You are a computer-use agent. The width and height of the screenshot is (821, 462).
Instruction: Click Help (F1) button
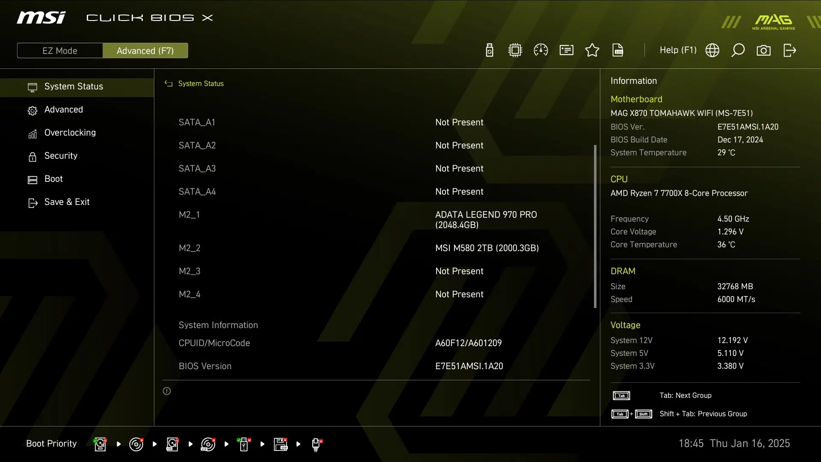pos(678,50)
